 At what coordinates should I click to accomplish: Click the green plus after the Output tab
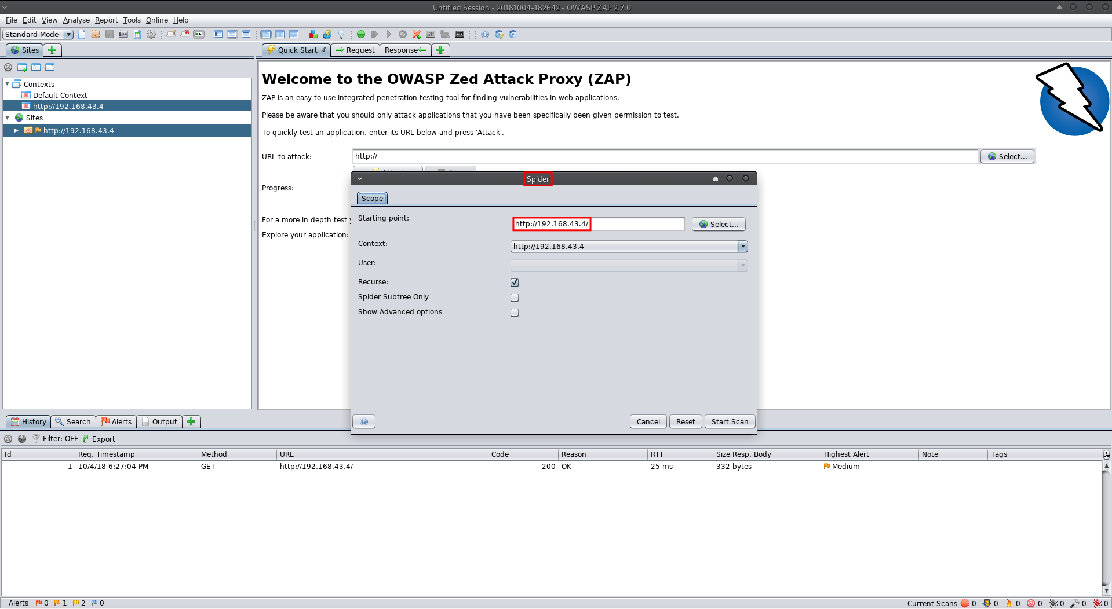coord(191,421)
